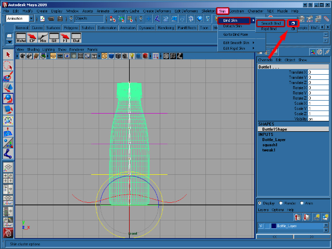Choose Rigid Bind menu item
This screenshot has height=249, width=332.
coord(269,29)
